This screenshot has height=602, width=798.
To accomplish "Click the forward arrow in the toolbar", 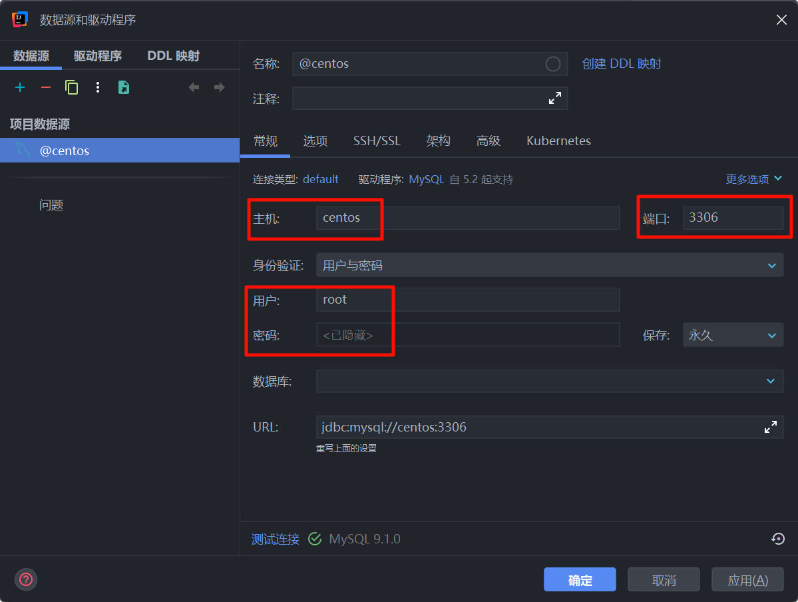I will click(220, 88).
